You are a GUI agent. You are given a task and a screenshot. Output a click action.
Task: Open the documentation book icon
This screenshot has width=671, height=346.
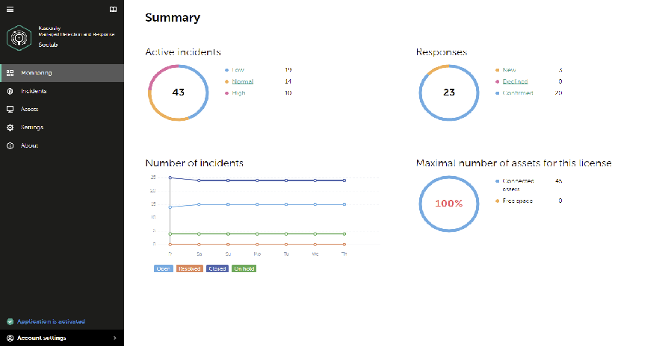(113, 10)
